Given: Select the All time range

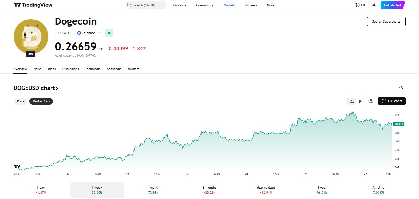Looking at the screenshot, I should 378,190.
